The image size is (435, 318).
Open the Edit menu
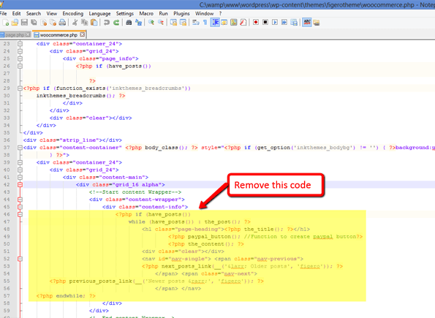point(16,13)
